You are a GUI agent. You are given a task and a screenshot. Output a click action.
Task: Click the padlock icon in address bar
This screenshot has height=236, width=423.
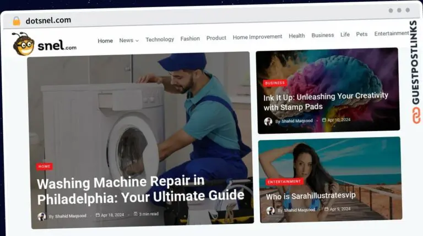click(17, 21)
